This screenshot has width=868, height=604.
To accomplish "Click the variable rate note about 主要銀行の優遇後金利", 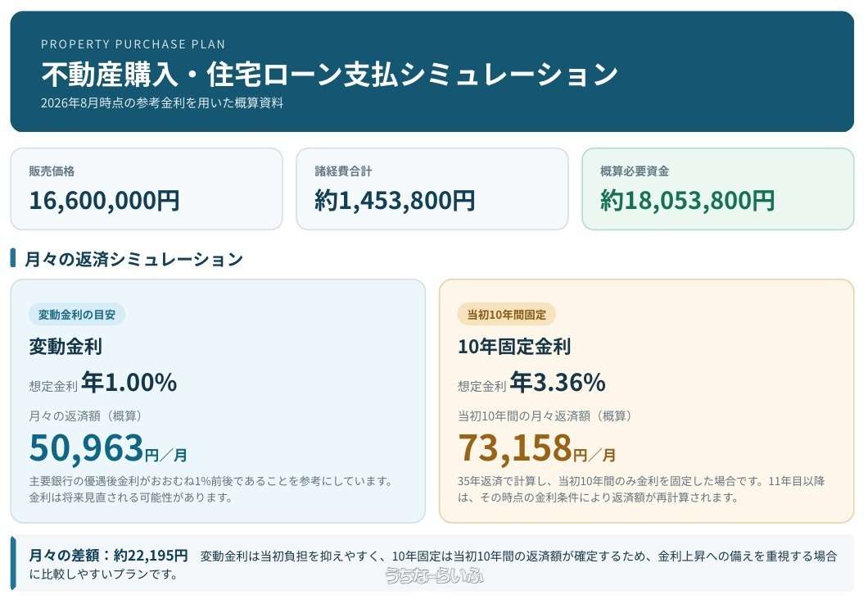I will [x=211, y=489].
